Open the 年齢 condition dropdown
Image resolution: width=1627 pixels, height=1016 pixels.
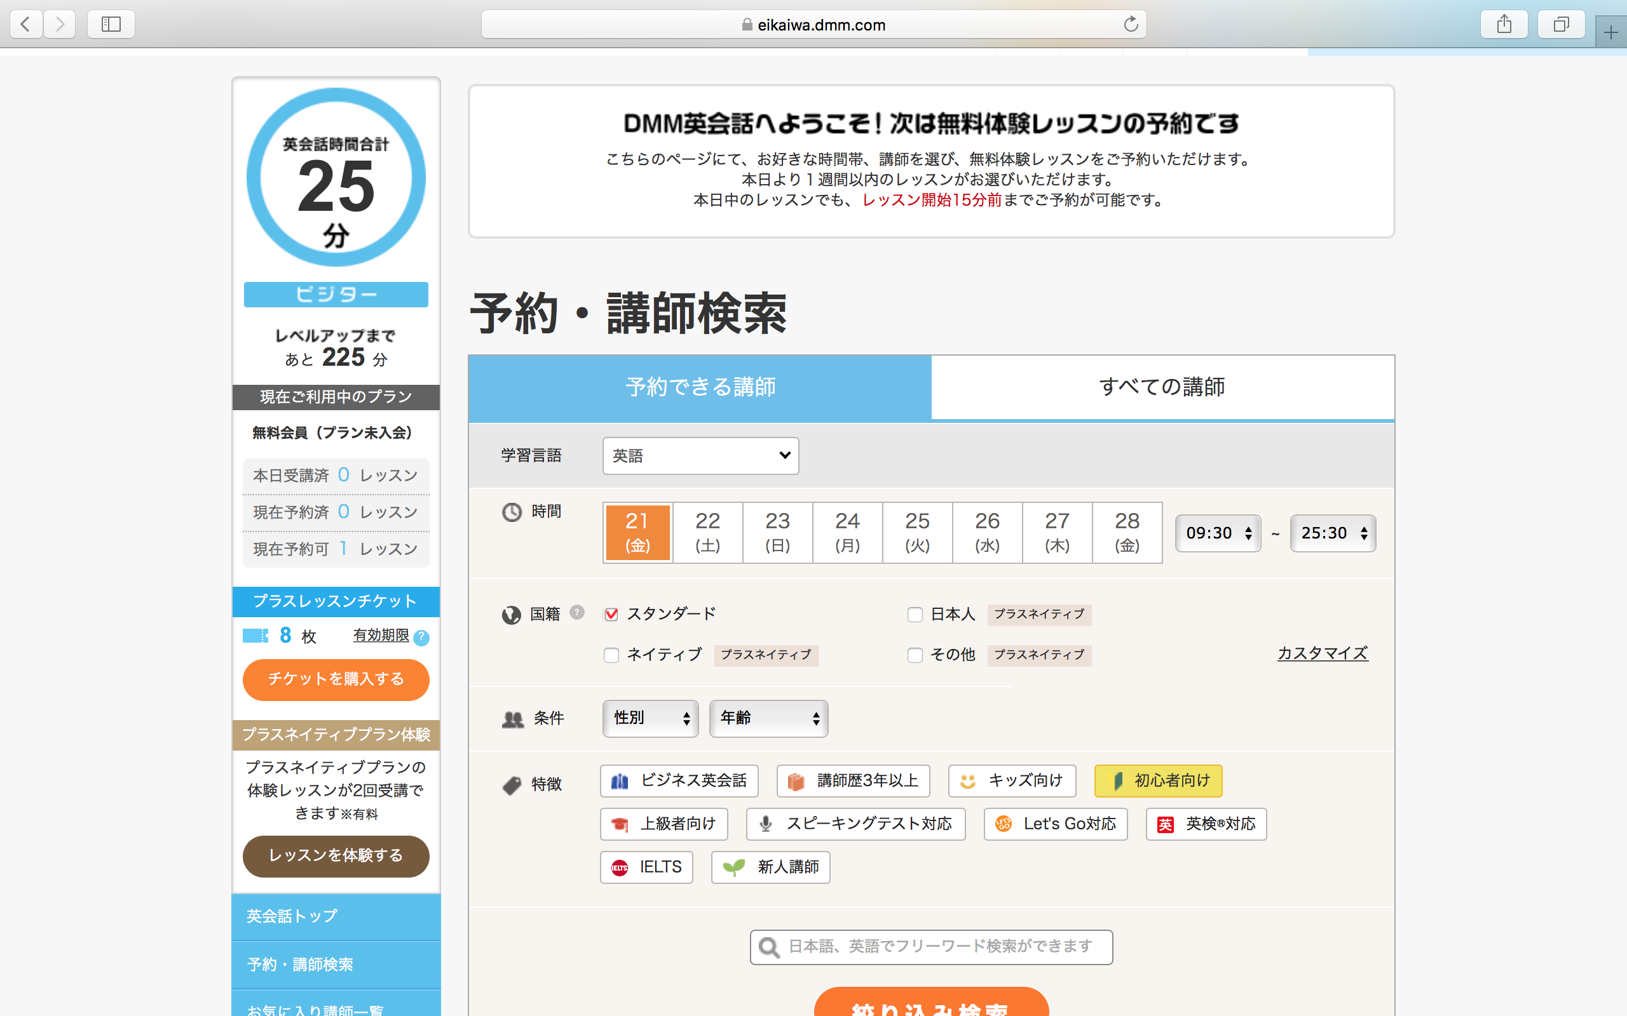point(769,718)
